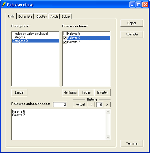Click the scrollbar up arrow
The width and height of the screenshot is (150, 153).
click(x=108, y=112)
